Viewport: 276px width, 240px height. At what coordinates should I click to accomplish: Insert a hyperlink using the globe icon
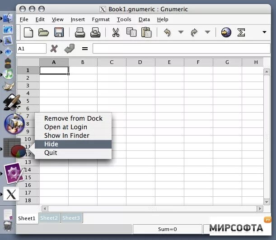[x=226, y=32]
